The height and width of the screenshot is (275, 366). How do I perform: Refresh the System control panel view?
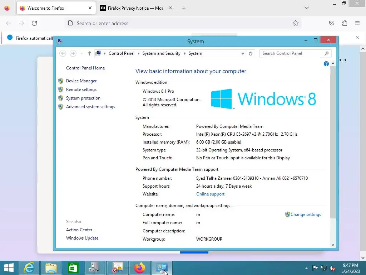point(251,54)
